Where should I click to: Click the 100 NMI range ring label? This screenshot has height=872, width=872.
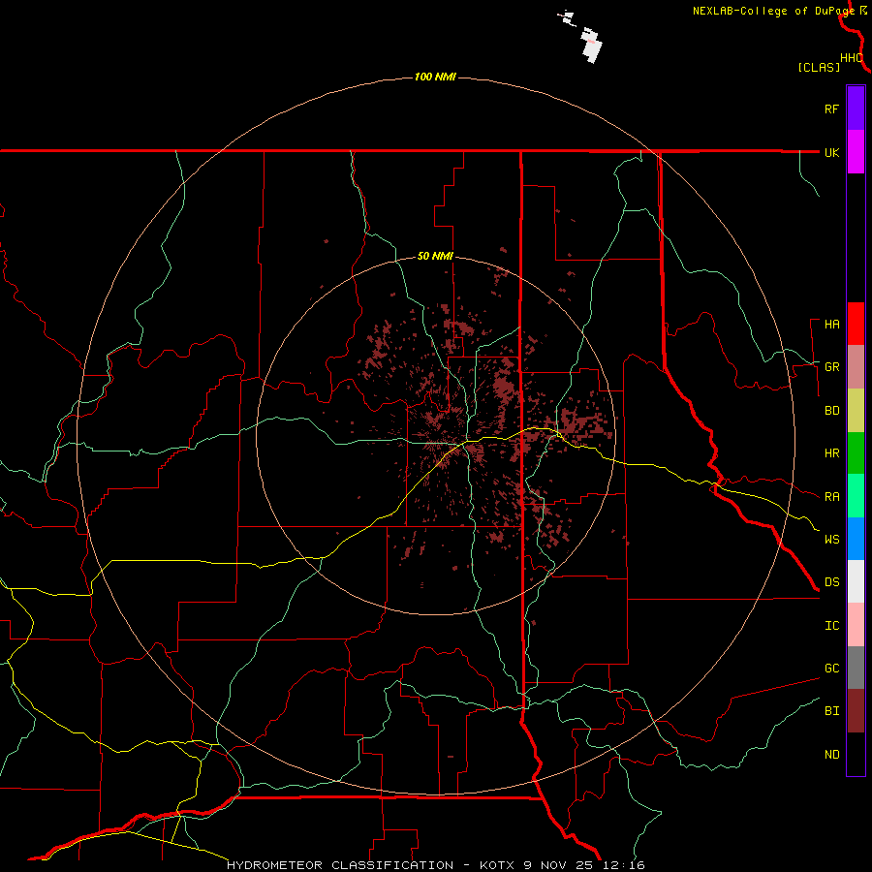click(435, 77)
